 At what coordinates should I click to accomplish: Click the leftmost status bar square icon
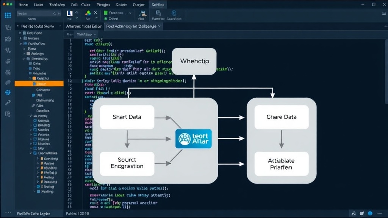point(354,213)
